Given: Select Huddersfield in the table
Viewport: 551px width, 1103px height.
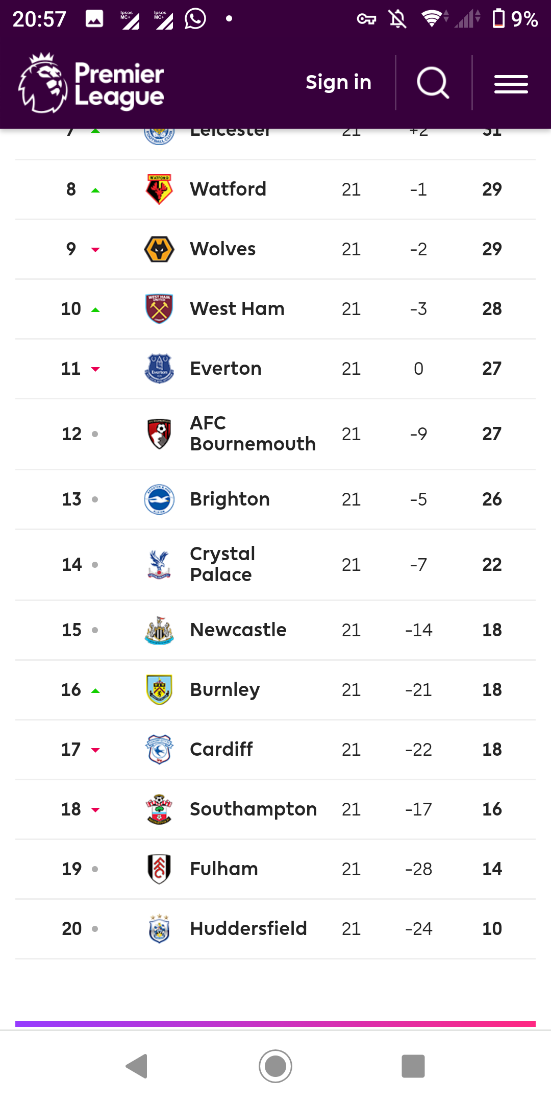Looking at the screenshot, I should point(248,929).
